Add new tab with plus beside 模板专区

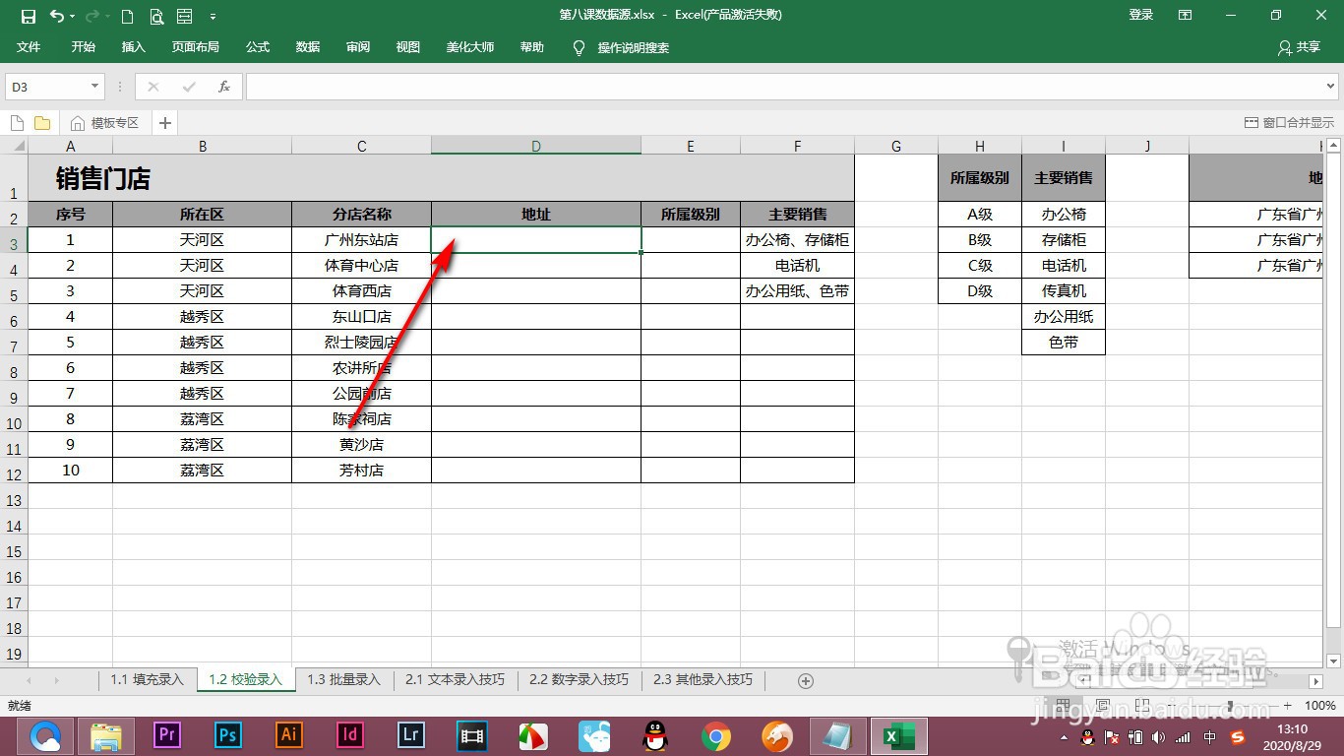coord(165,123)
